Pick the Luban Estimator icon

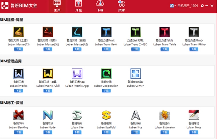(x=165, y=115)
